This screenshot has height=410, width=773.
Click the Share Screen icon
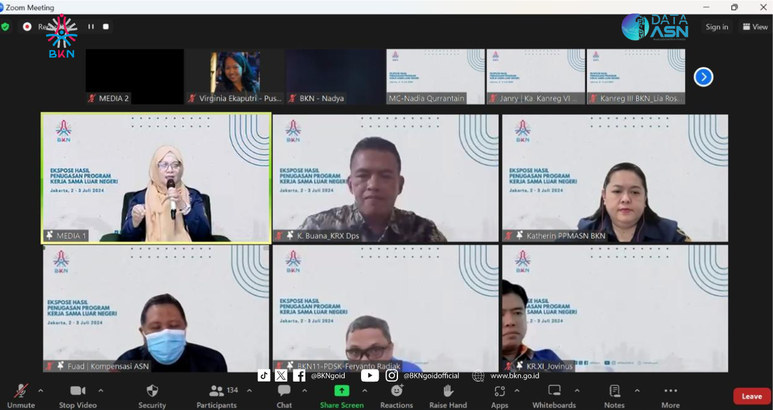coord(342,391)
